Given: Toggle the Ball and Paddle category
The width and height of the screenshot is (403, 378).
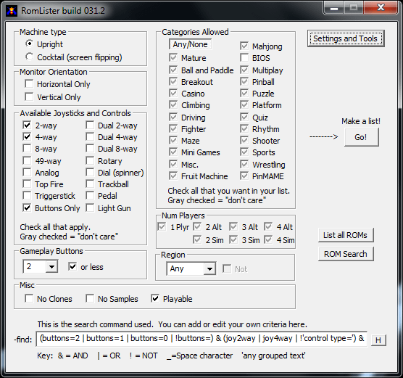Looking at the screenshot, I should pos(173,70).
